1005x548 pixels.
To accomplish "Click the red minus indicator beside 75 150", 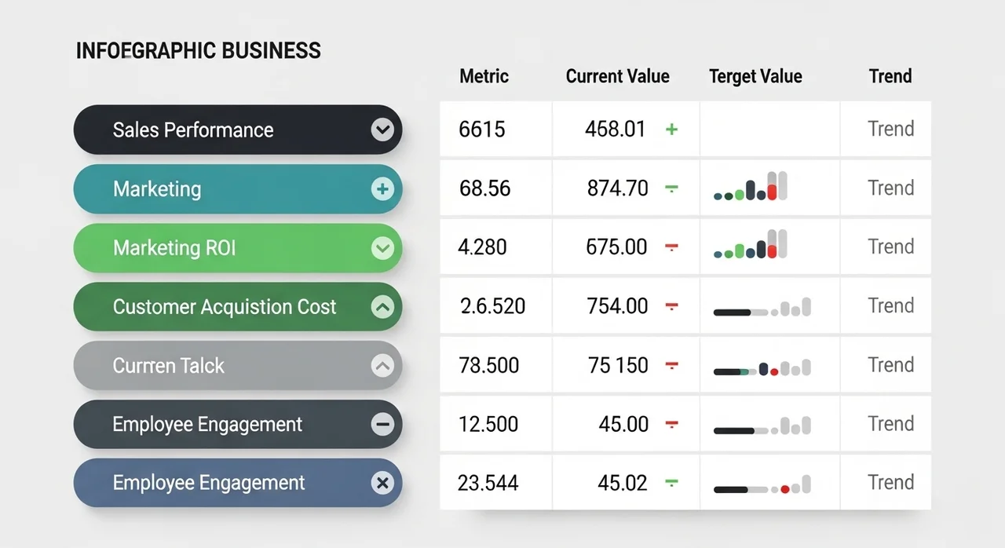I will [x=671, y=365].
